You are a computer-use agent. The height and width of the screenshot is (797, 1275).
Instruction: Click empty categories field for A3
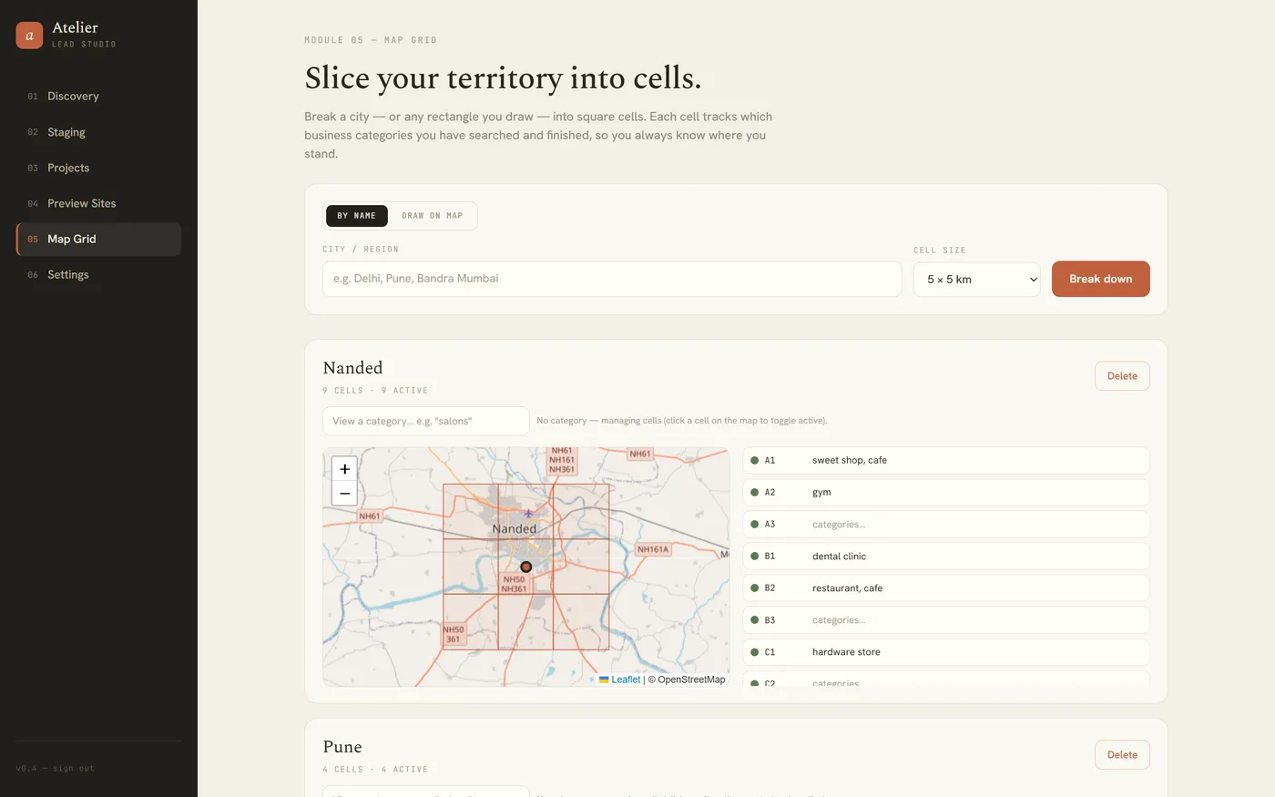click(975, 525)
